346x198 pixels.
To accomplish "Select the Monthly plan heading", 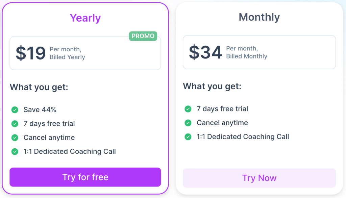I will pyautogui.click(x=259, y=17).
